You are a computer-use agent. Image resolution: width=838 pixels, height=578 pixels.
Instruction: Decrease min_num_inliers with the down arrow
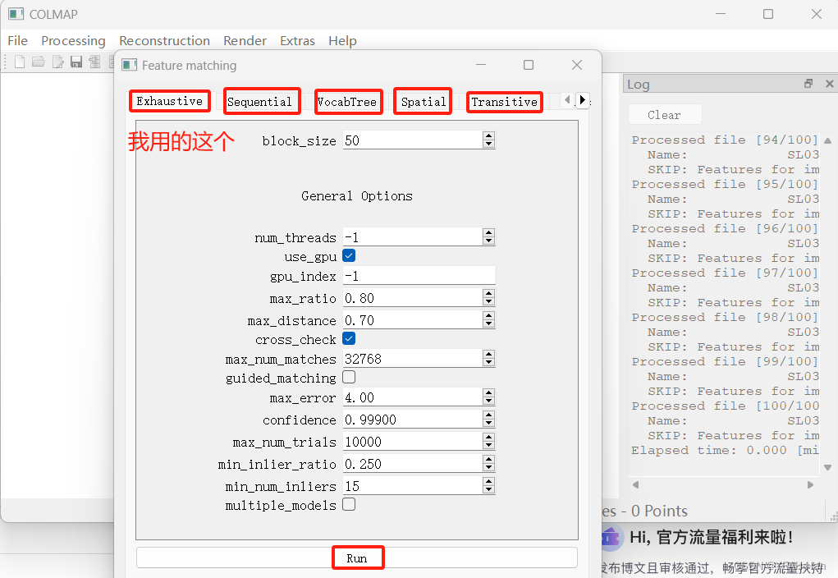[x=488, y=490]
